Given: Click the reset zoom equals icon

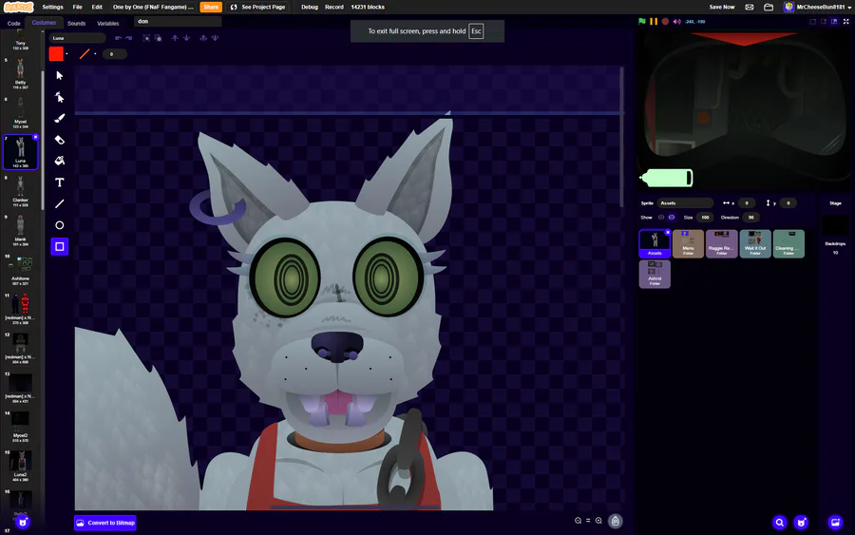Looking at the screenshot, I should point(588,521).
